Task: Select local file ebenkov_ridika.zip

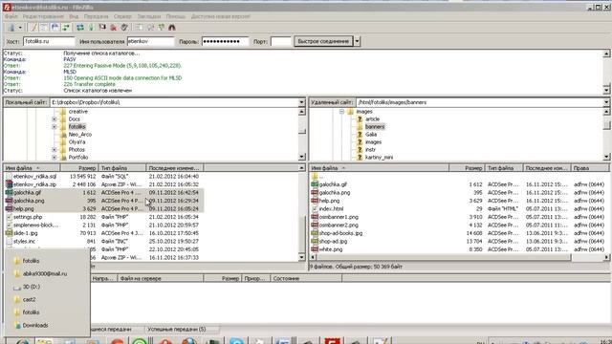Action: (x=34, y=184)
